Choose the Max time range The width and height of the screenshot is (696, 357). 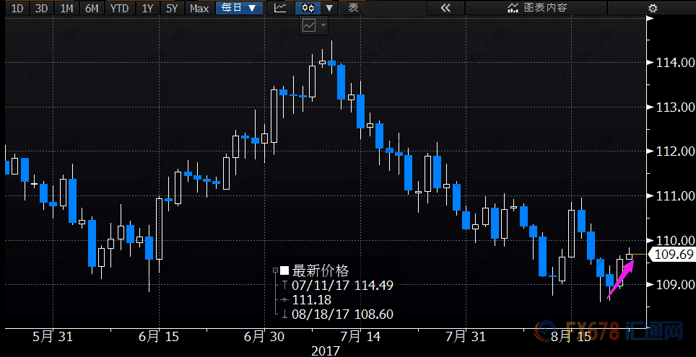click(199, 8)
